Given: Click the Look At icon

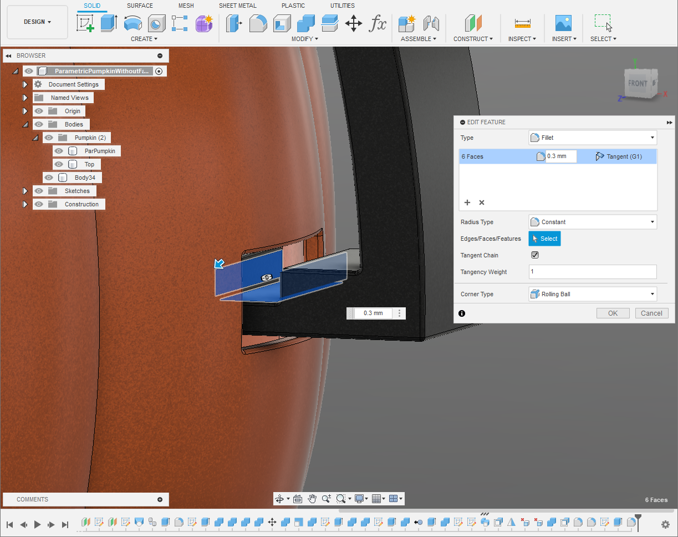Looking at the screenshot, I should point(297,499).
